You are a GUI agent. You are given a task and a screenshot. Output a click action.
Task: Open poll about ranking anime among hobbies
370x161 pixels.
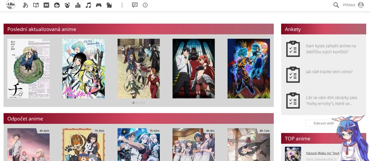[x=331, y=49]
